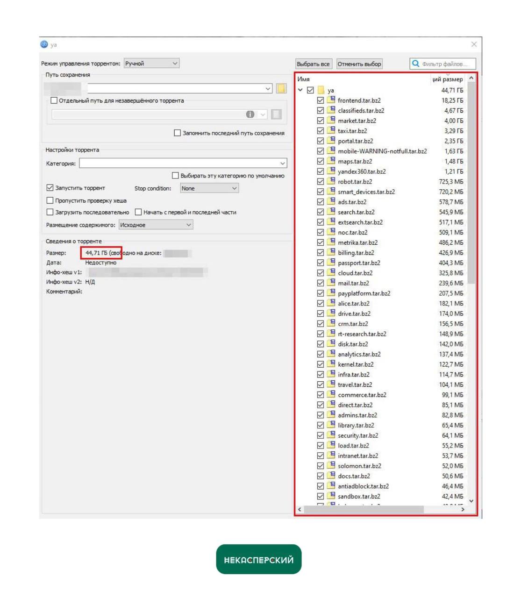The image size is (521, 598).
Task: Click the magnifier icon in the file filter
Action: point(415,64)
